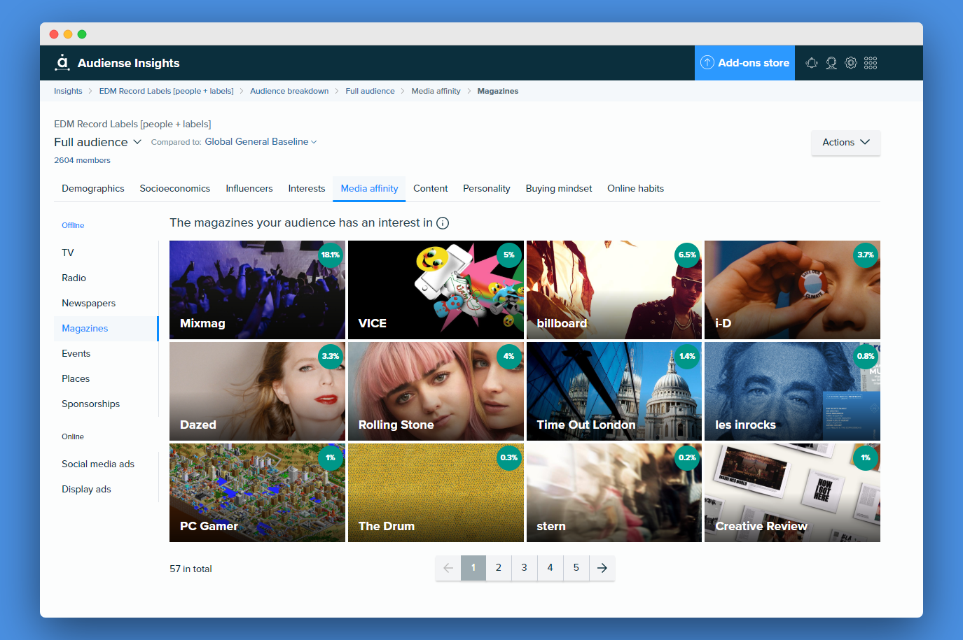Click the EDM Record Labels breadcrumb
963x640 pixels.
click(x=167, y=91)
